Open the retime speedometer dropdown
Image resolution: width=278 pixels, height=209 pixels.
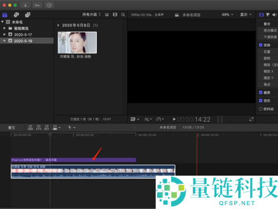pyautogui.click(x=160, y=119)
